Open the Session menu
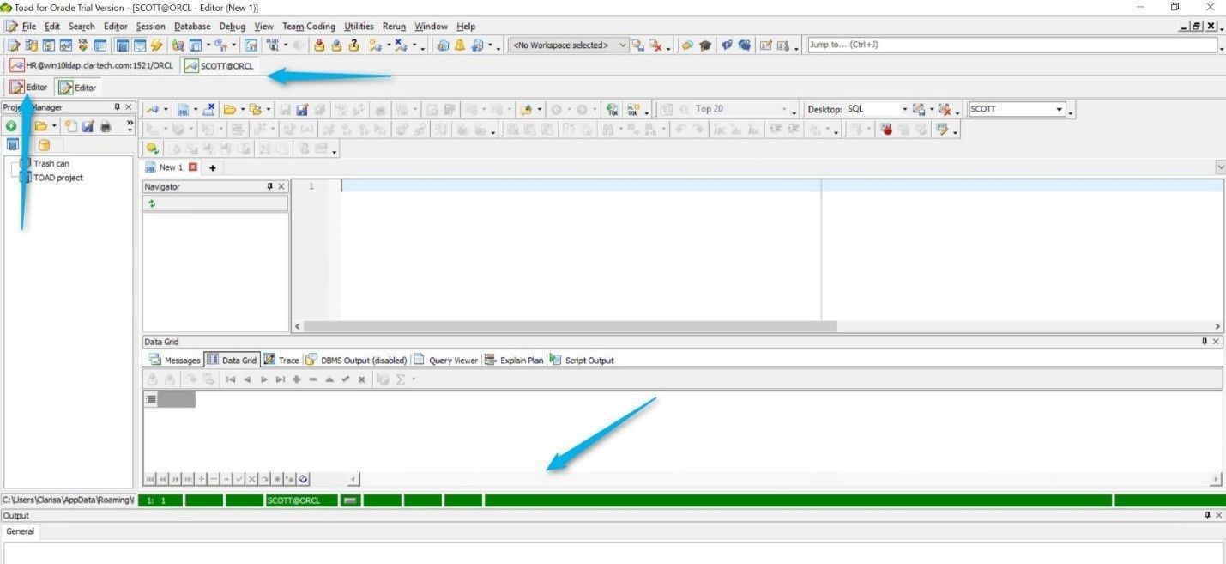The width and height of the screenshot is (1226, 564). 150,27
